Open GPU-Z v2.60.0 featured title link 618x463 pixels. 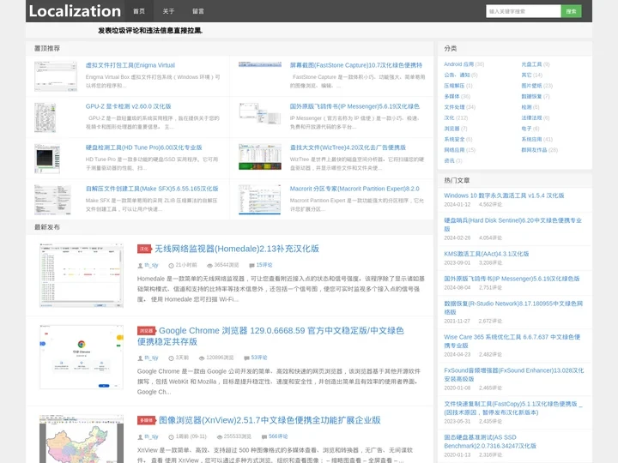(128, 106)
